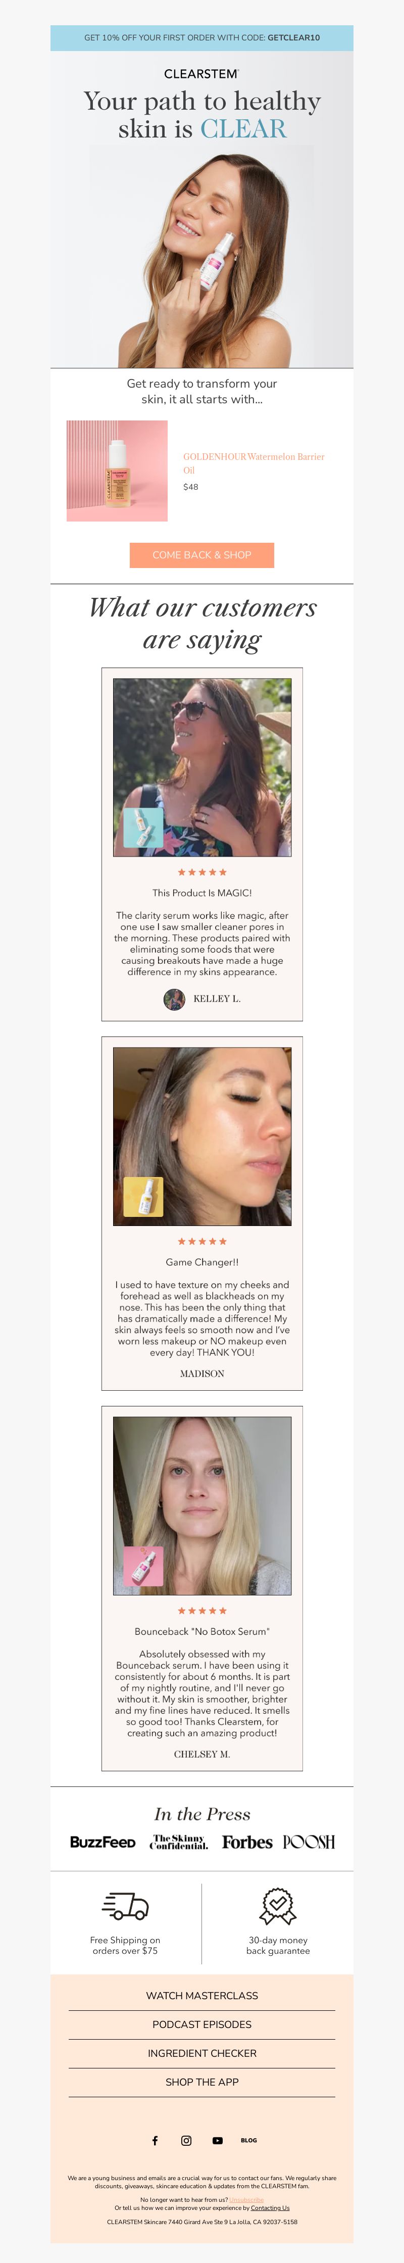Open the Instagram icon in footer
Image resolution: width=404 pixels, height=2263 pixels.
pos(186,2140)
